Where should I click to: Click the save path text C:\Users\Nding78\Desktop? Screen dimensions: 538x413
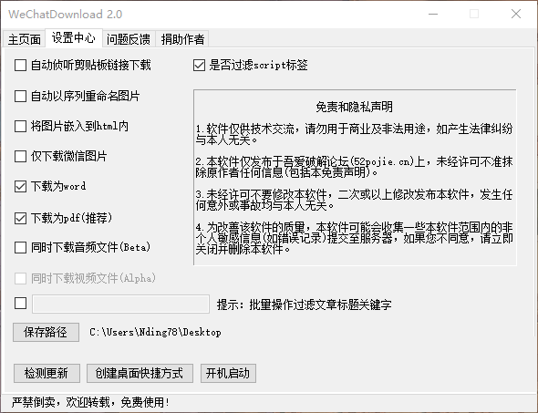[x=155, y=332]
